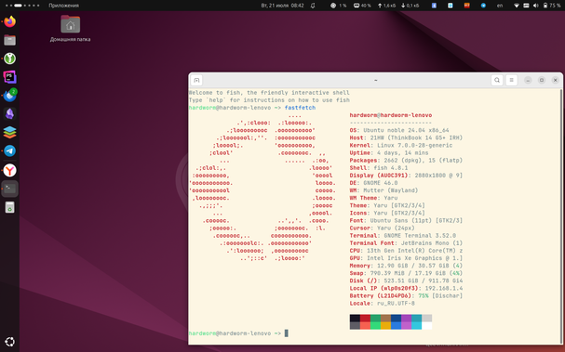Click the dark blue color block
This screenshot has width=565, height=352.
click(x=396, y=319)
